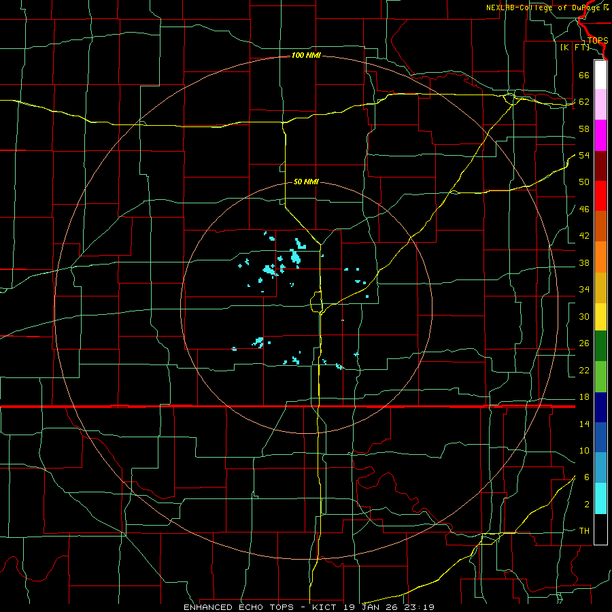This screenshot has width=612, height=612.
Task: Click the TH threshold legend label
Action: coord(584,531)
